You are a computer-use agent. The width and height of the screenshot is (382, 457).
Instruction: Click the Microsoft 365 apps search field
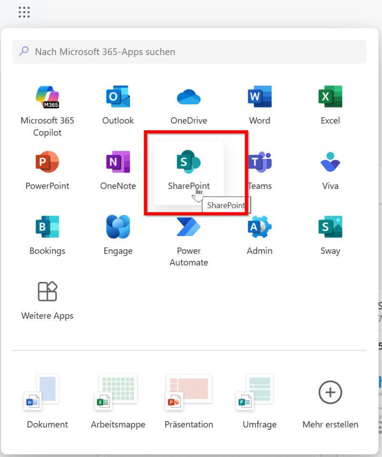point(189,52)
